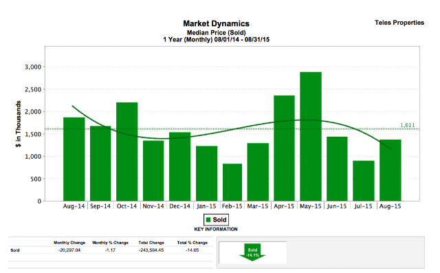Image resolution: width=440 pixels, height=273 pixels.
Task: Click the Apr-15 bar
Action: [x=284, y=148]
